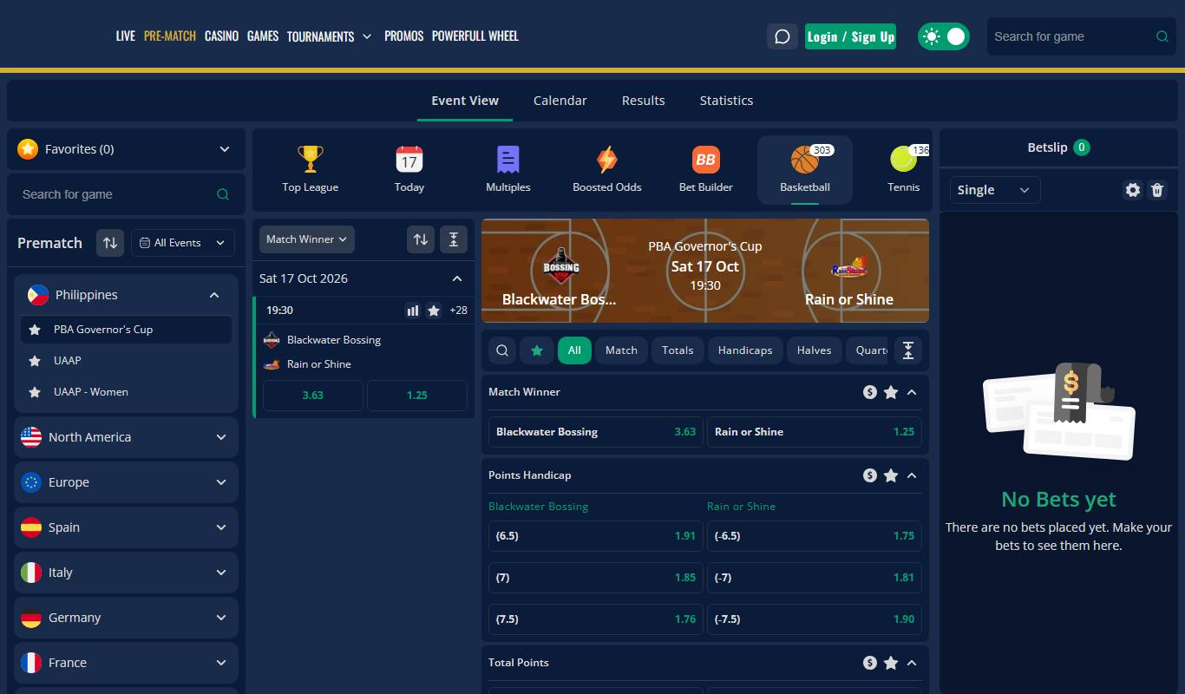This screenshot has width=1185, height=694.
Task: Open +28 more markets for the match
Action: [x=458, y=311]
